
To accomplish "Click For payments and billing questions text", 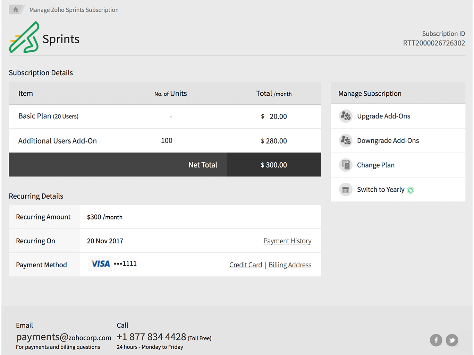I will [x=58, y=347].
